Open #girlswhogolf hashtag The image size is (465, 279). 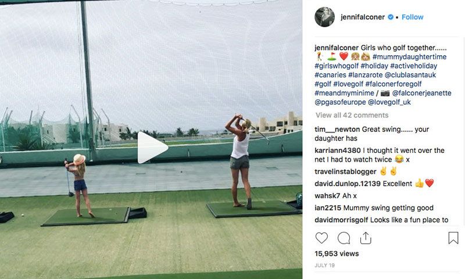(337, 66)
